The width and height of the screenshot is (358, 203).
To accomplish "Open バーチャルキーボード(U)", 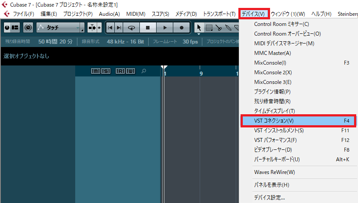I will coord(298,159).
